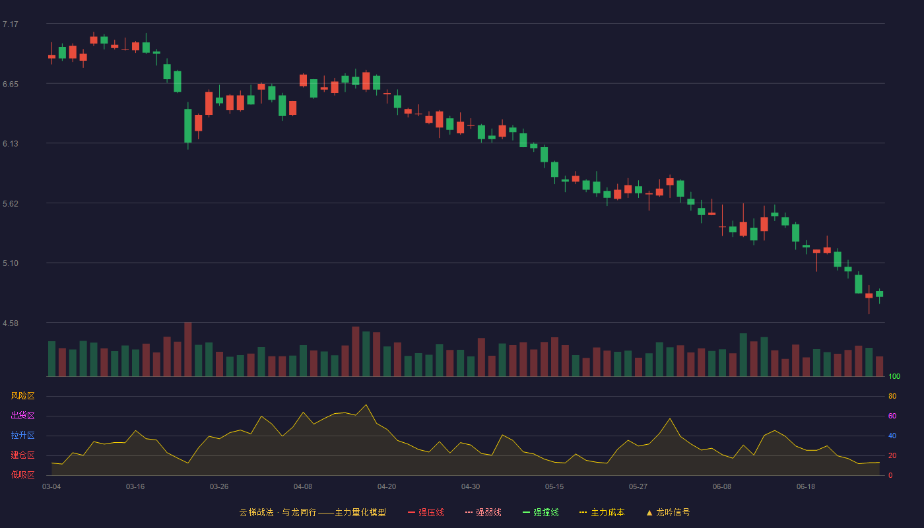924x528 pixels.
Task: Toggle the 强撑线 legend series
Action: click(541, 512)
